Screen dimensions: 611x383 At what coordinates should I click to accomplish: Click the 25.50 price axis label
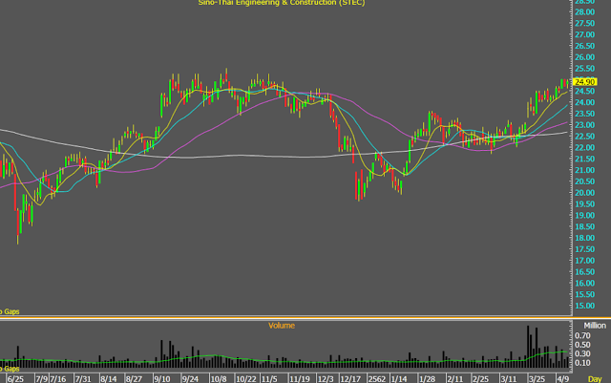point(585,69)
